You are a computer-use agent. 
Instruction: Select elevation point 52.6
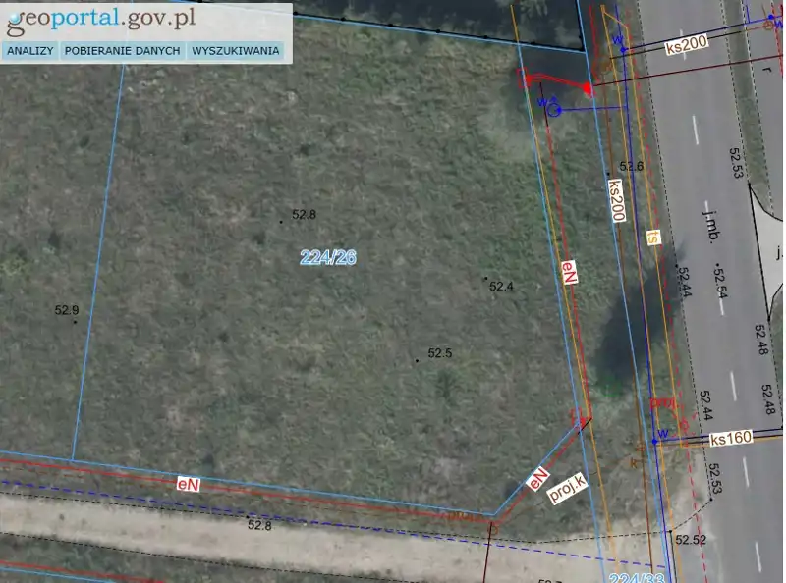(x=632, y=167)
